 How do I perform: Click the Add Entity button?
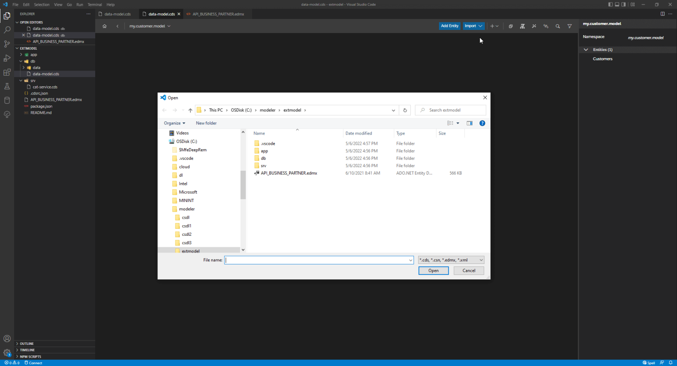pyautogui.click(x=449, y=26)
